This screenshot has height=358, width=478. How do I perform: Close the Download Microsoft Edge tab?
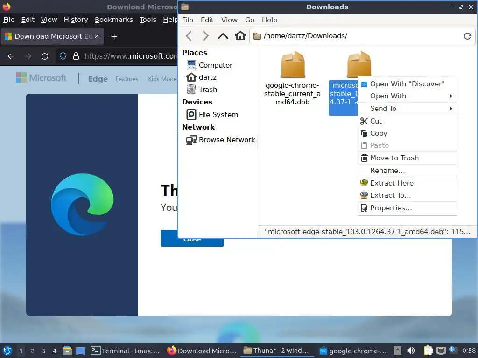tap(97, 36)
